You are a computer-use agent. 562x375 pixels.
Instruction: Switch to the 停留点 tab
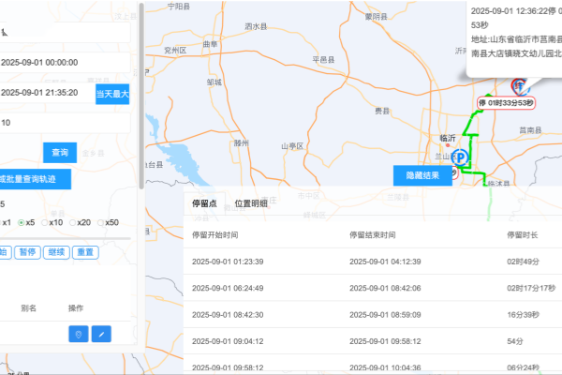click(x=204, y=203)
